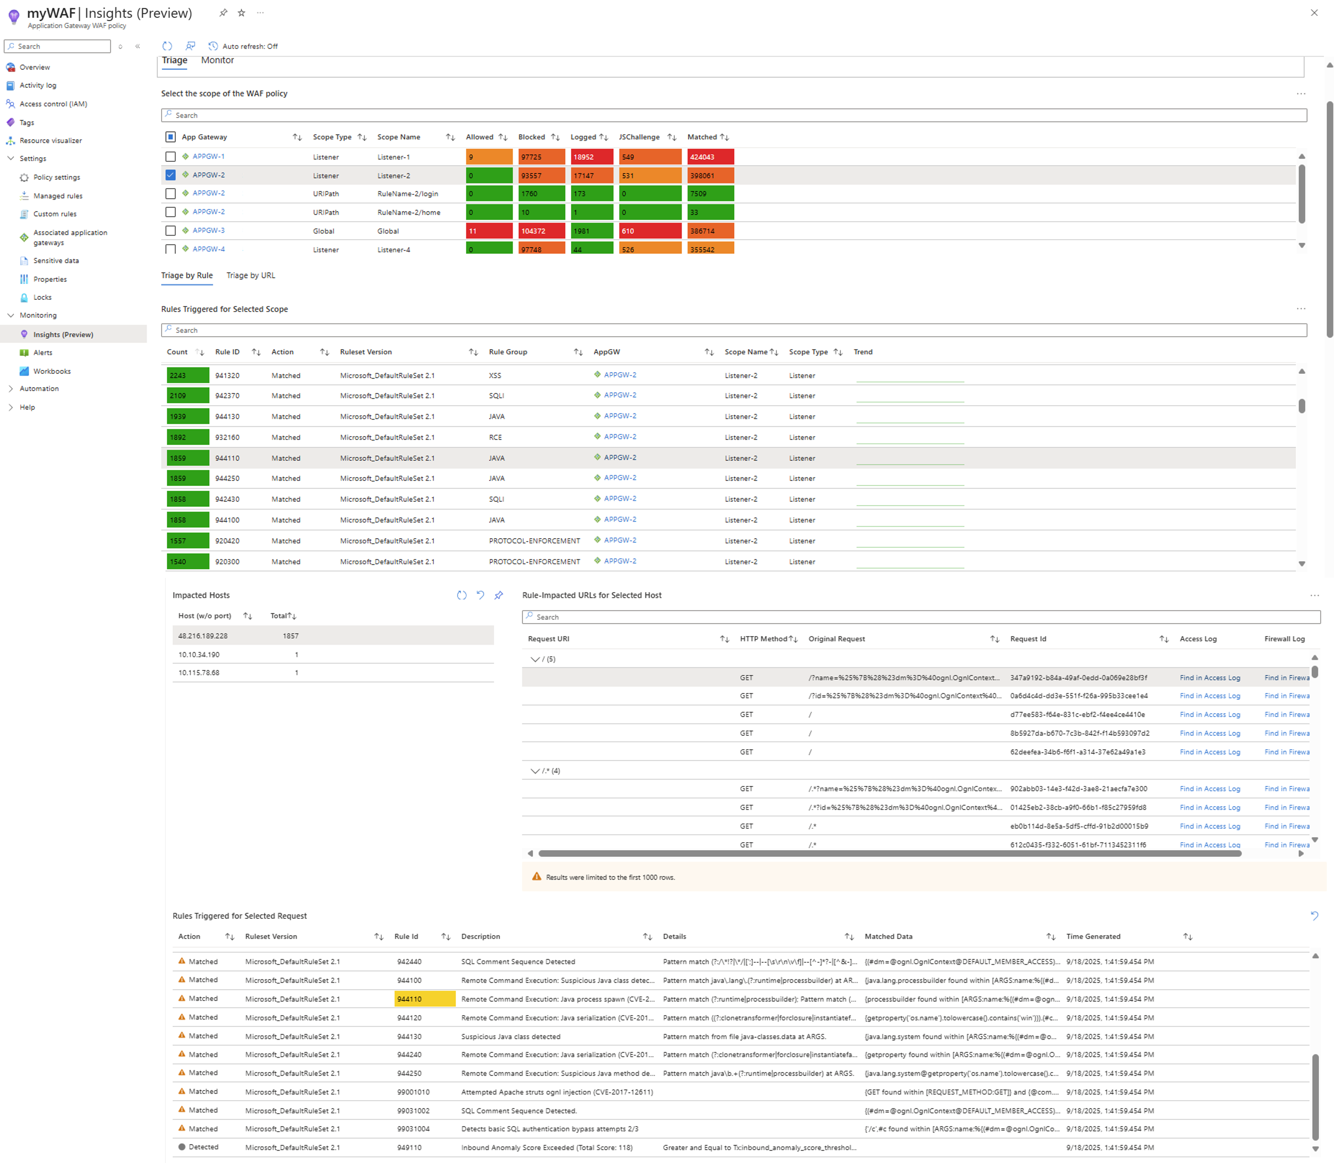The image size is (1334, 1163).
Task: Click Auto refresh: Off clock icon
Action: pyautogui.click(x=213, y=46)
